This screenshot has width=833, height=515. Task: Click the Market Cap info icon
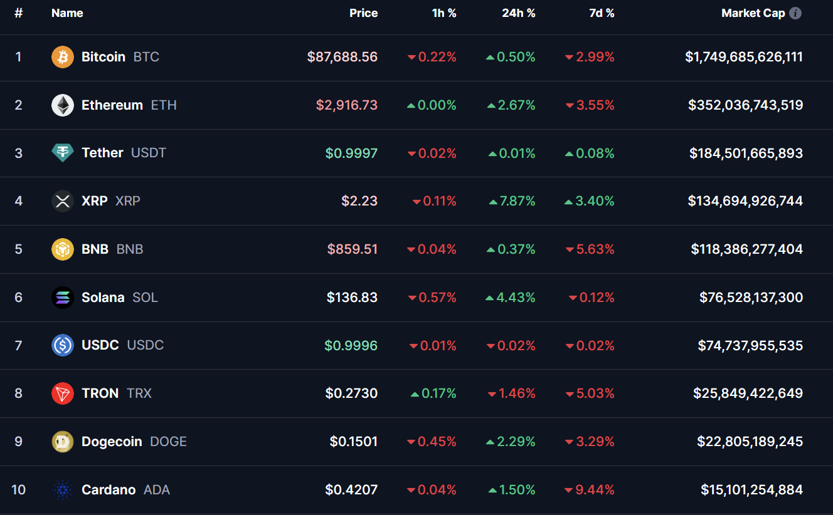(x=795, y=13)
